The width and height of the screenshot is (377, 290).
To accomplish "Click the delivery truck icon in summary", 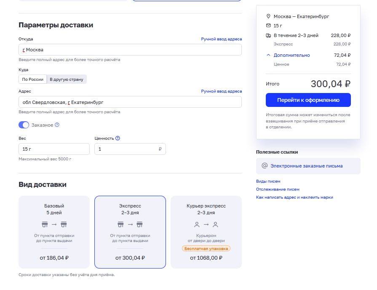I will pos(268,36).
